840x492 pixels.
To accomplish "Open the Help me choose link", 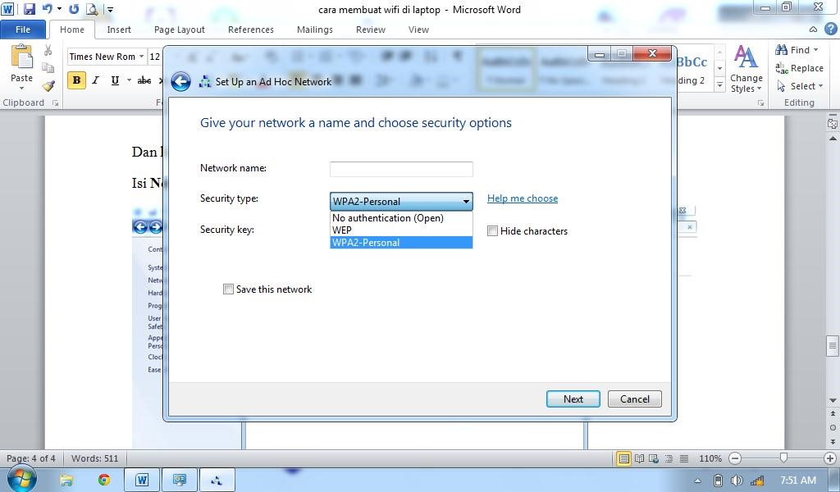I will tap(523, 198).
